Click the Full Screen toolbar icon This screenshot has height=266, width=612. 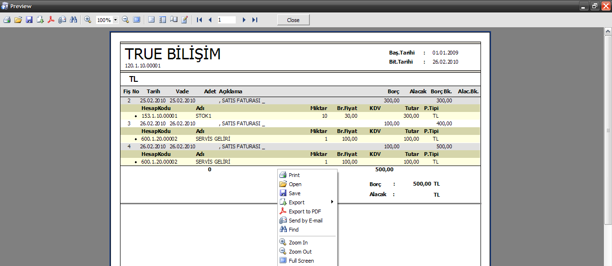coord(137,20)
